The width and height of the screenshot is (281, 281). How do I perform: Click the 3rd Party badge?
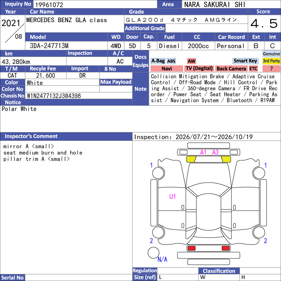coord(271,61)
